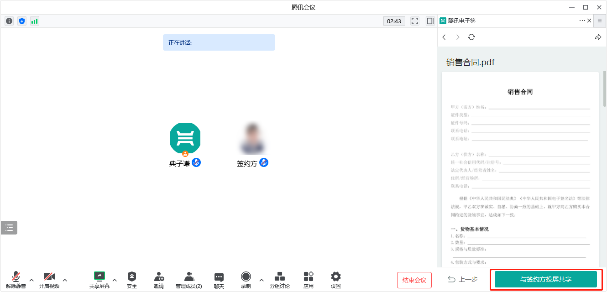The height and width of the screenshot is (292, 607).
Task: Click the share arrow icon in 腾讯电子签
Action: [x=598, y=37]
